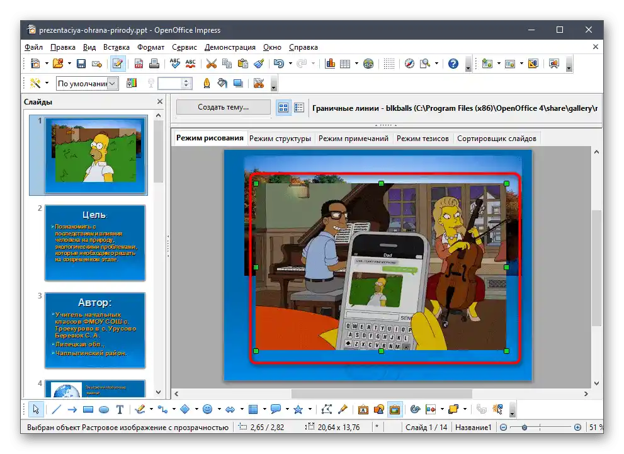Click the Insert chart icon
This screenshot has width=624, height=454.
pos(329,64)
